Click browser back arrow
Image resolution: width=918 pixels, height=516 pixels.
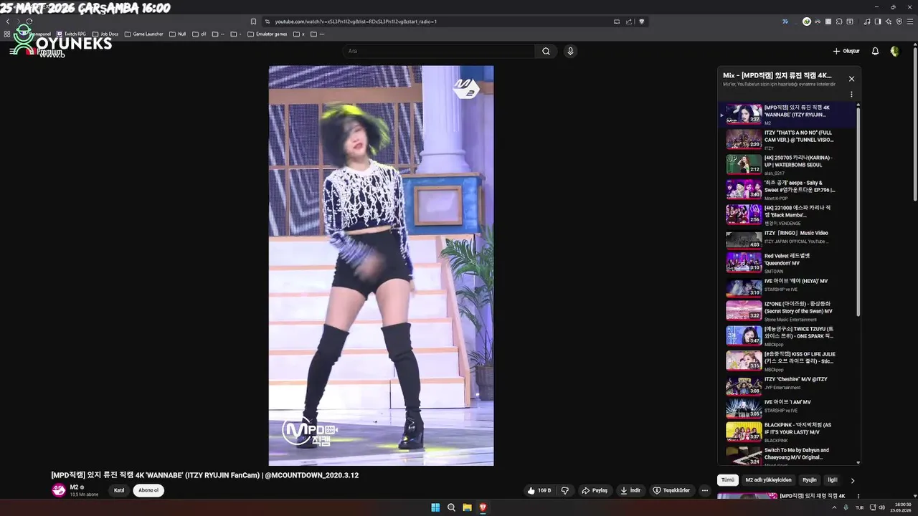point(8,21)
